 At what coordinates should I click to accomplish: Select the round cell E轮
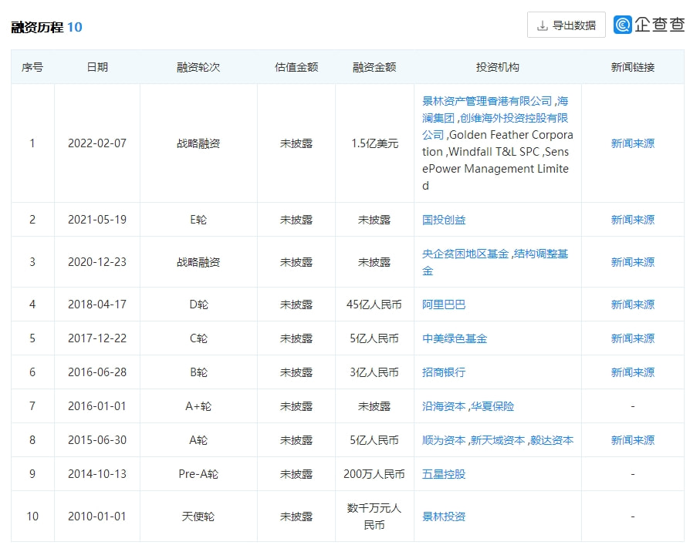[198, 220]
